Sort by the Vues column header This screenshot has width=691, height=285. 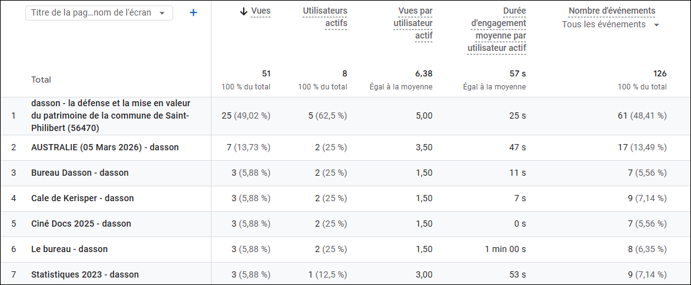[x=261, y=11]
